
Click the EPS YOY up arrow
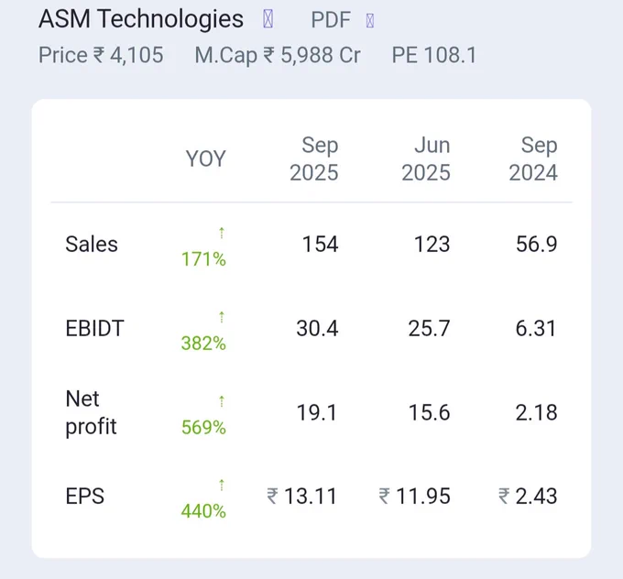click(222, 485)
